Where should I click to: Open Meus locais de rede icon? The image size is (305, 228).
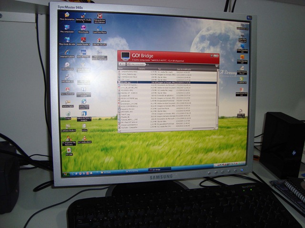67,41
